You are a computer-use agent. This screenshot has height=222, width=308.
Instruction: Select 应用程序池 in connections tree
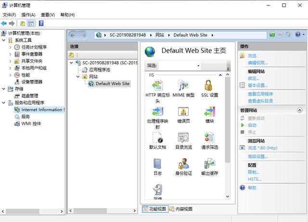pos(100,70)
